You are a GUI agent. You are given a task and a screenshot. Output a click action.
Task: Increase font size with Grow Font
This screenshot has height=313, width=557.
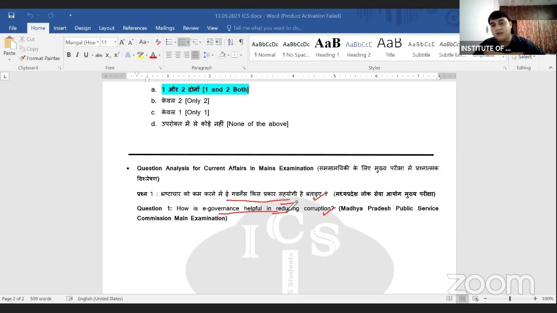click(122, 42)
